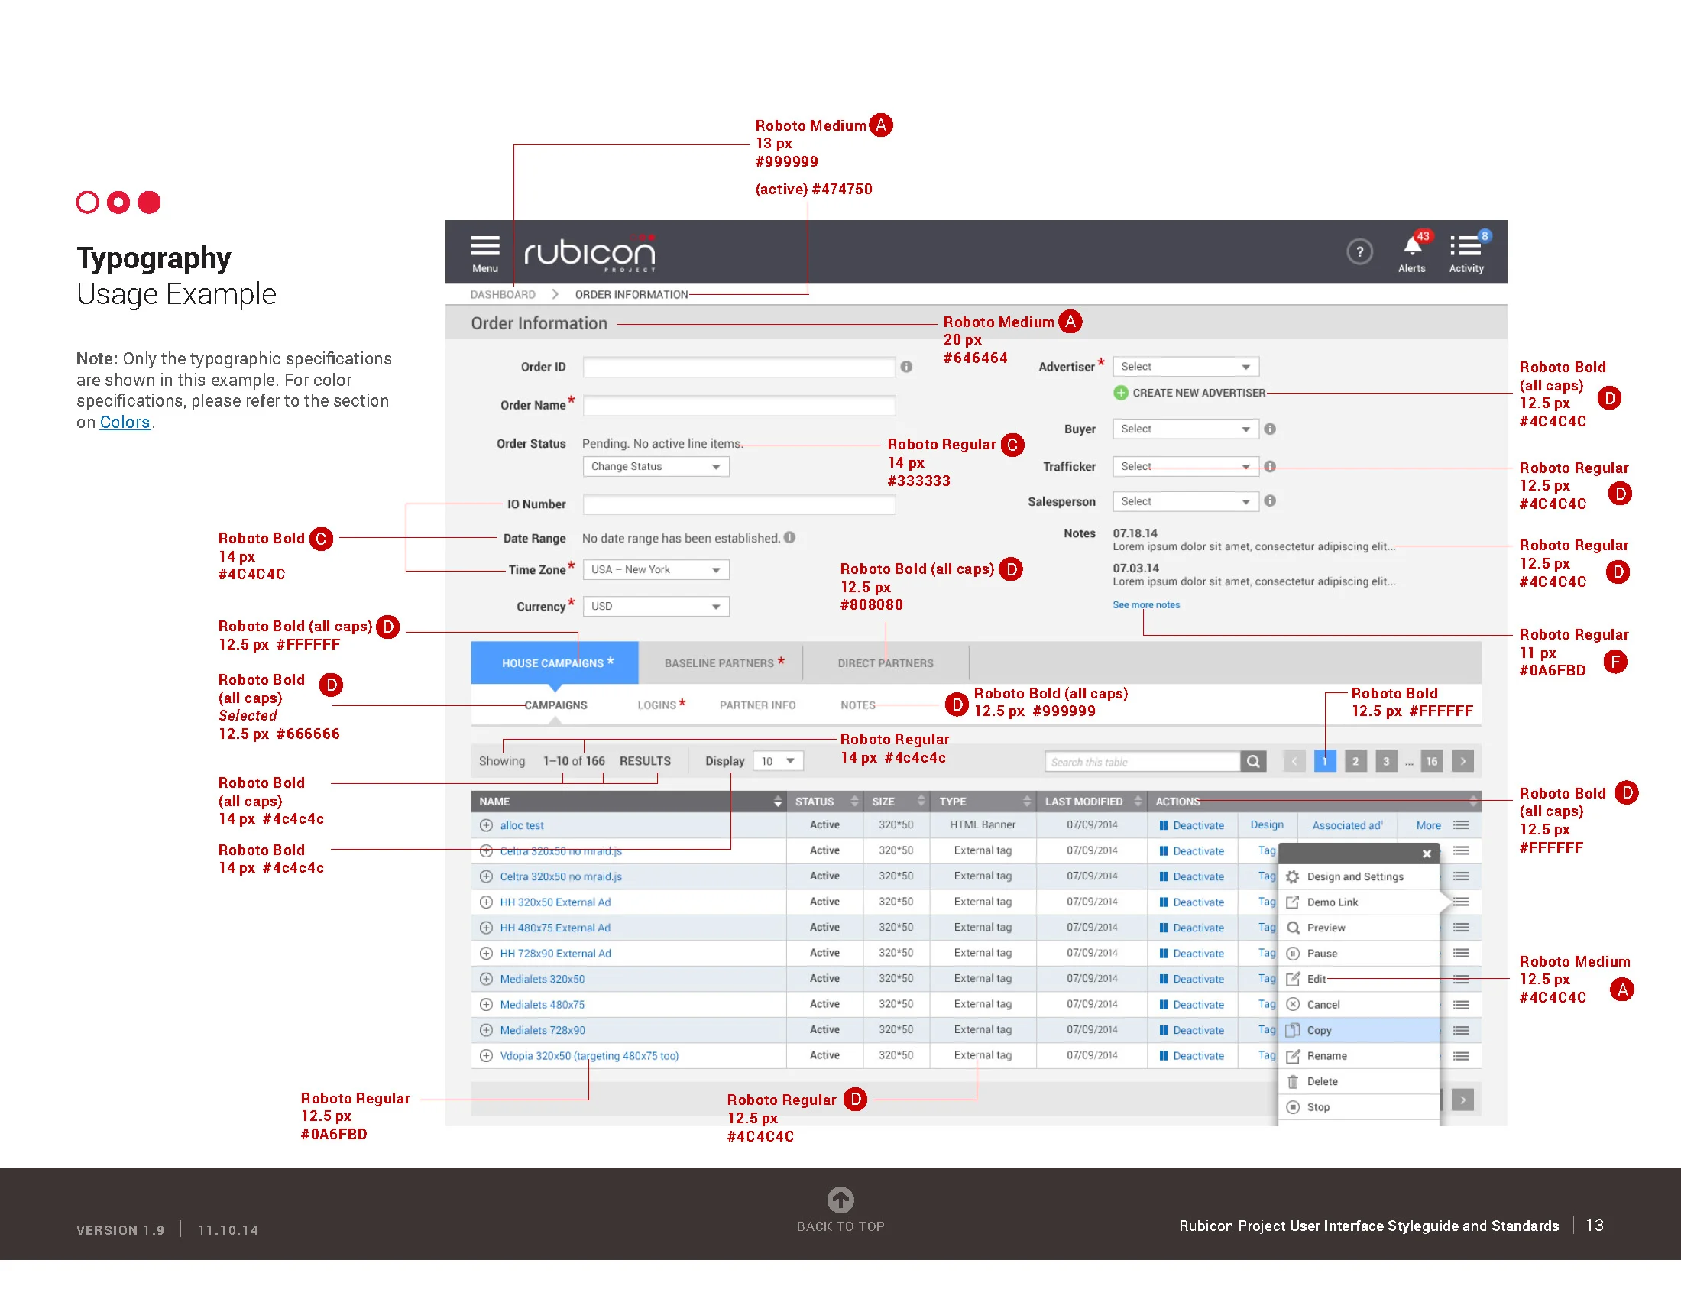Choose Cancel in the actions popup
The image size is (1681, 1299).
(x=1359, y=1005)
